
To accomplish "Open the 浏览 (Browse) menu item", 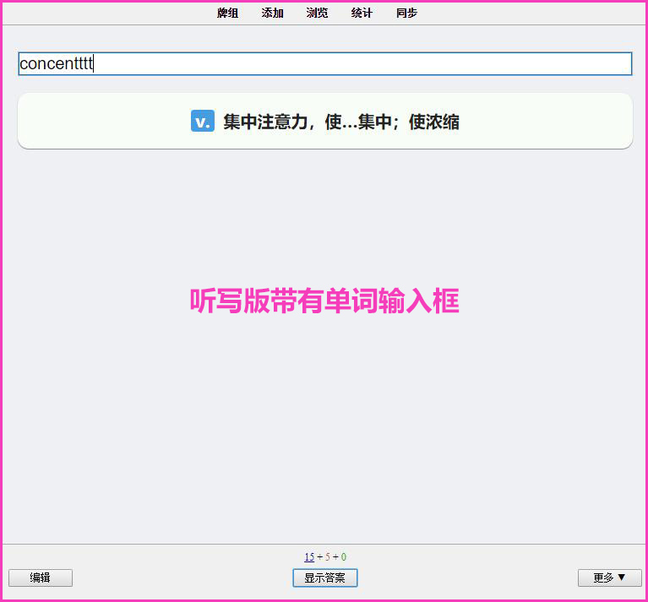I will [x=317, y=14].
